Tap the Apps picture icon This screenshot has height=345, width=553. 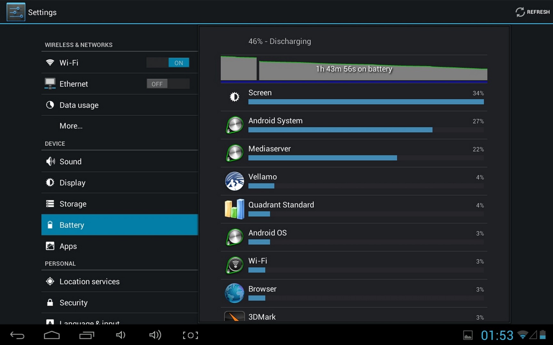point(50,246)
